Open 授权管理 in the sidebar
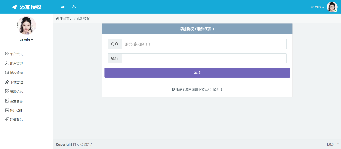Screen dimensions: 341x149 14,73
